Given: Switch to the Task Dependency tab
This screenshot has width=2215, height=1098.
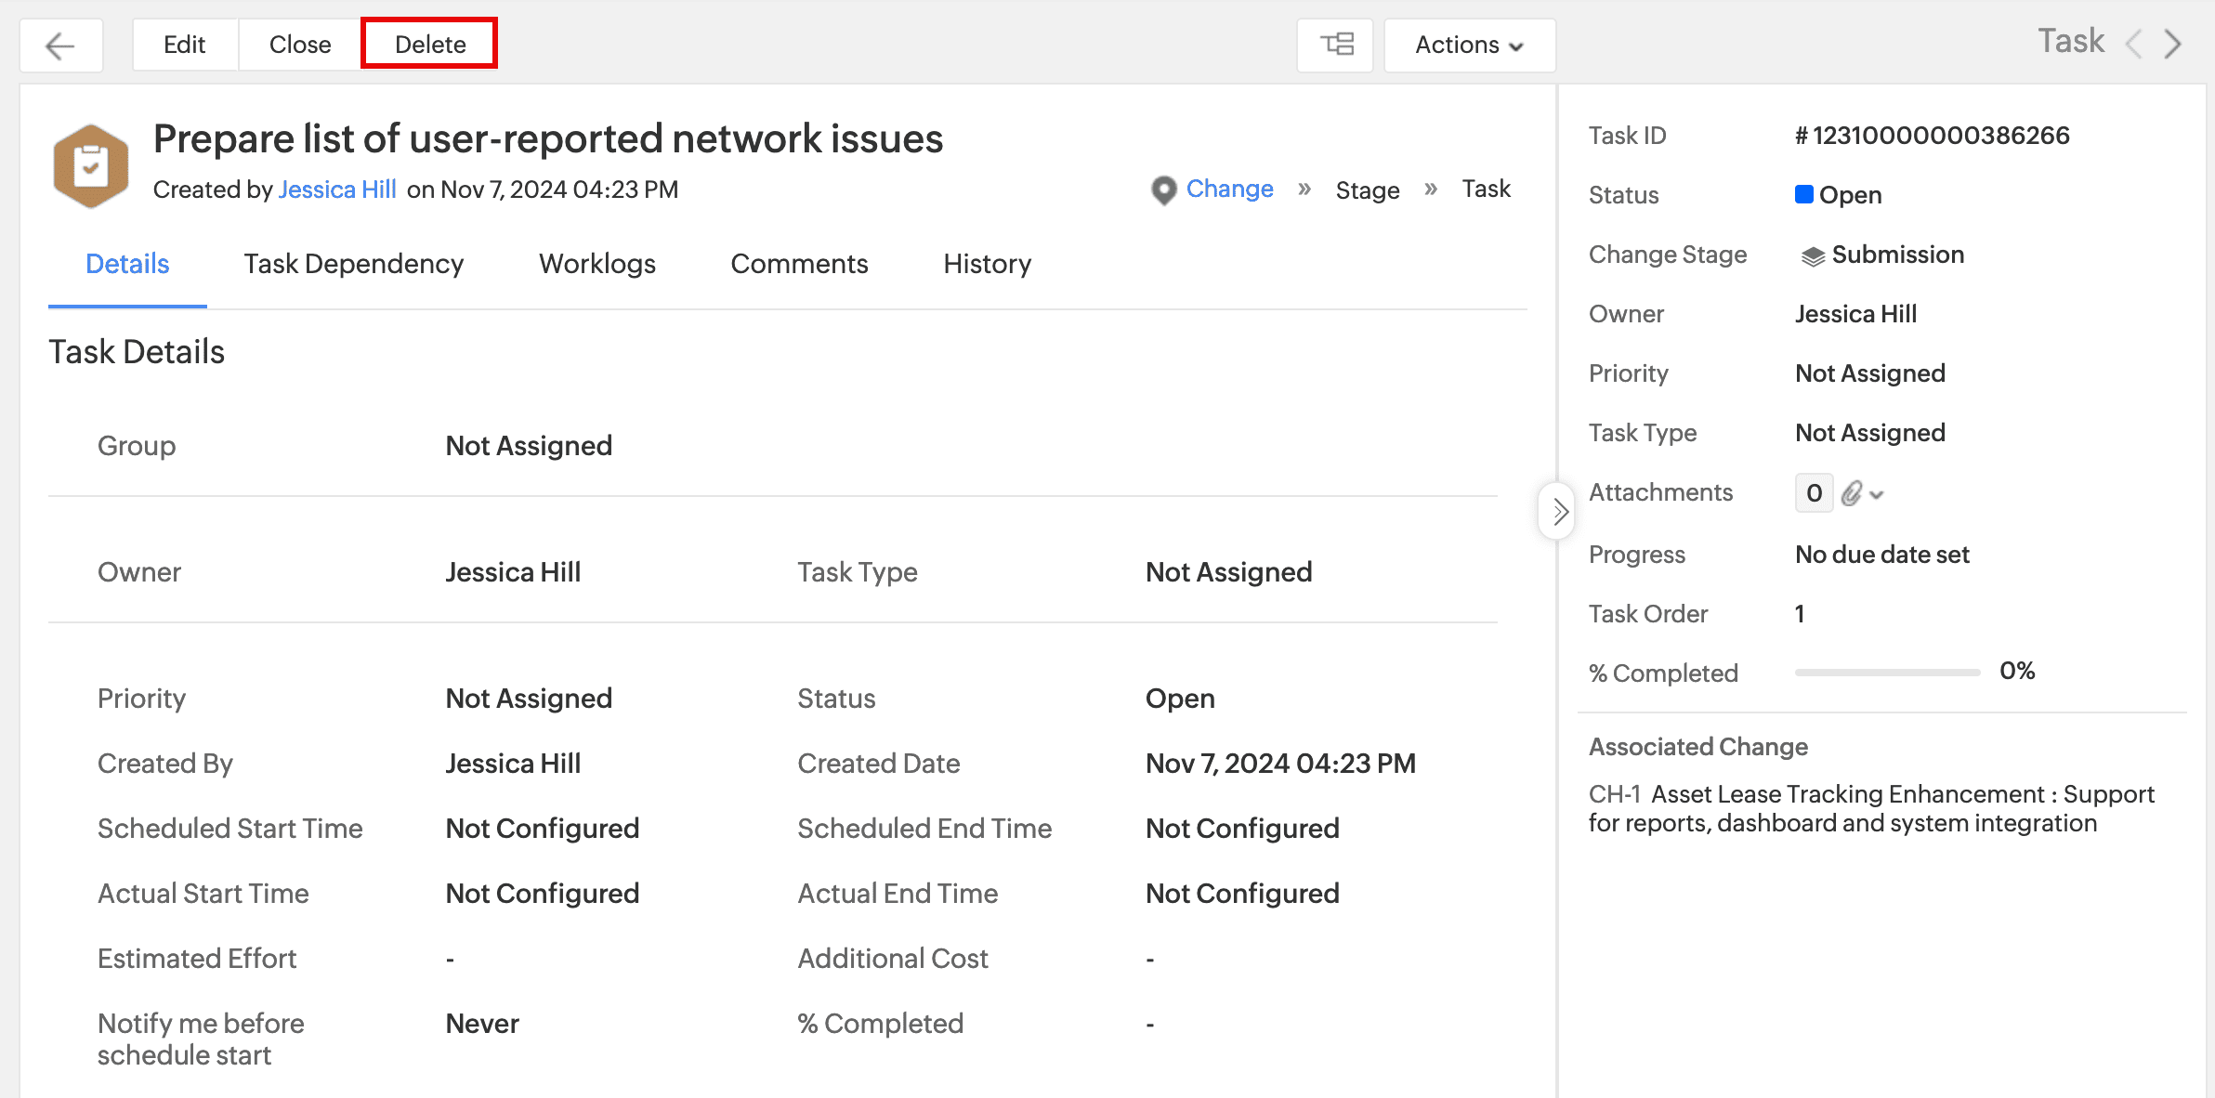Looking at the screenshot, I should tap(353, 264).
